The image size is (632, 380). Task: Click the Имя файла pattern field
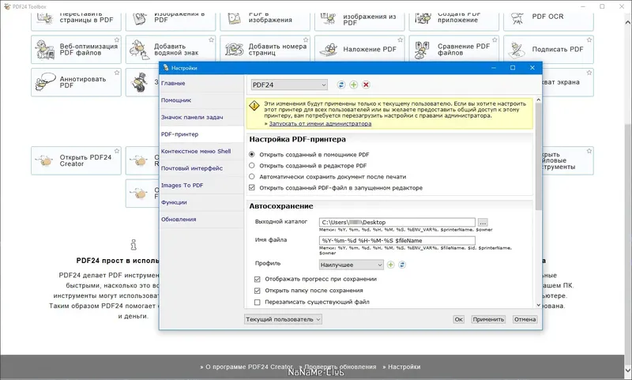[397, 241]
